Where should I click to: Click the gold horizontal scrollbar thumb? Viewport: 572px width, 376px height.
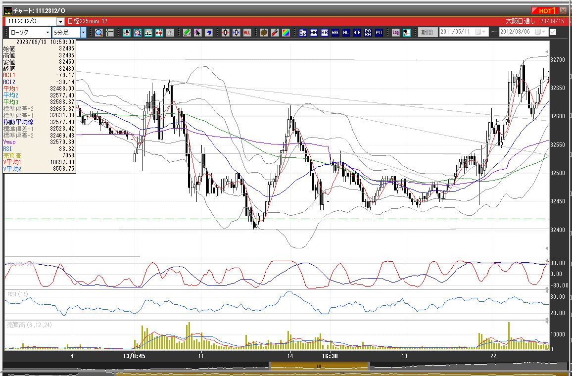(x=319, y=366)
